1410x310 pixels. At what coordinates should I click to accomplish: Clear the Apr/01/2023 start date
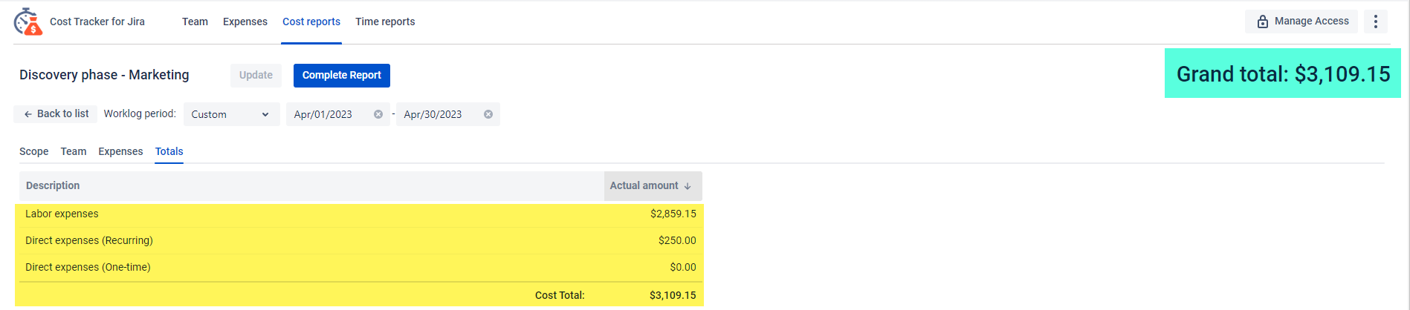point(378,114)
